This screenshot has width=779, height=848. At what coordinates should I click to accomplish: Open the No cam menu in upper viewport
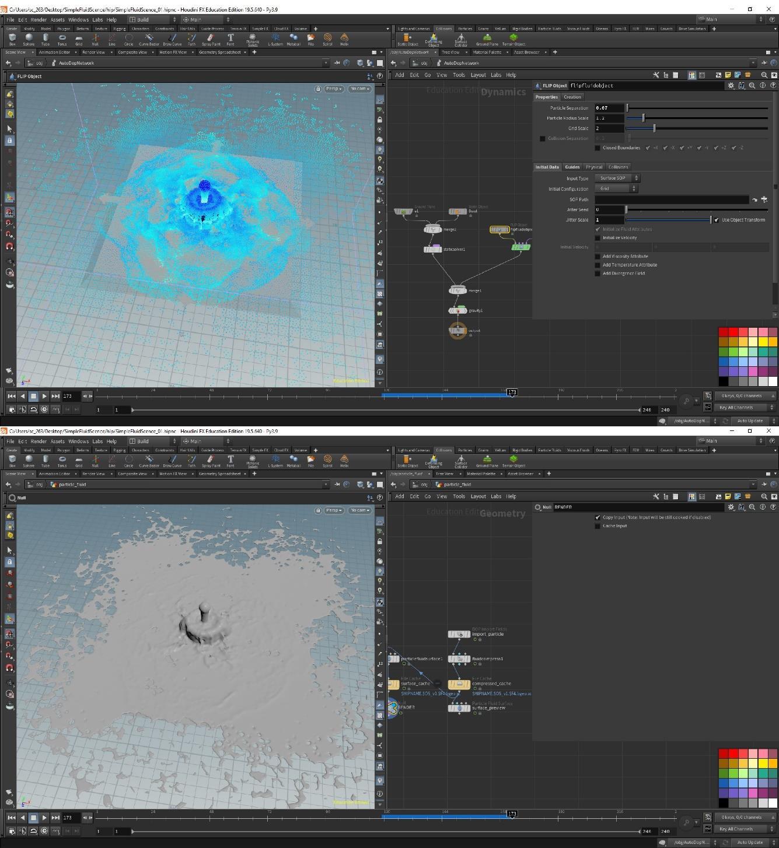[x=359, y=89]
